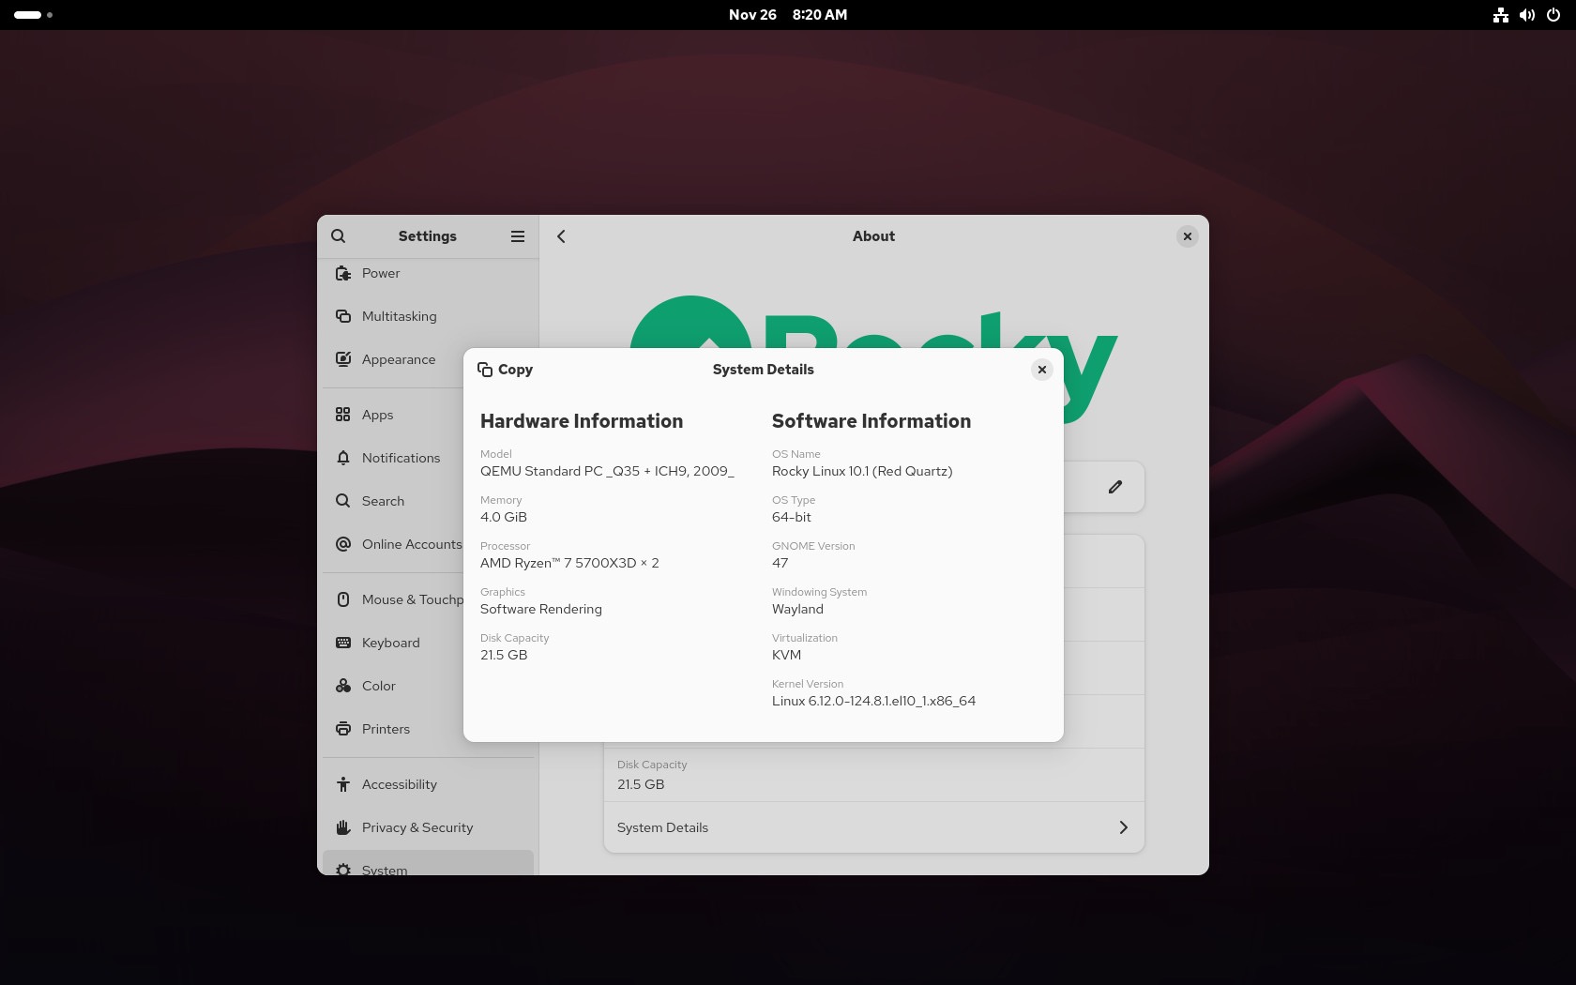This screenshot has height=985, width=1576.
Task: Open the Settings hamburger menu
Action: coord(517,236)
